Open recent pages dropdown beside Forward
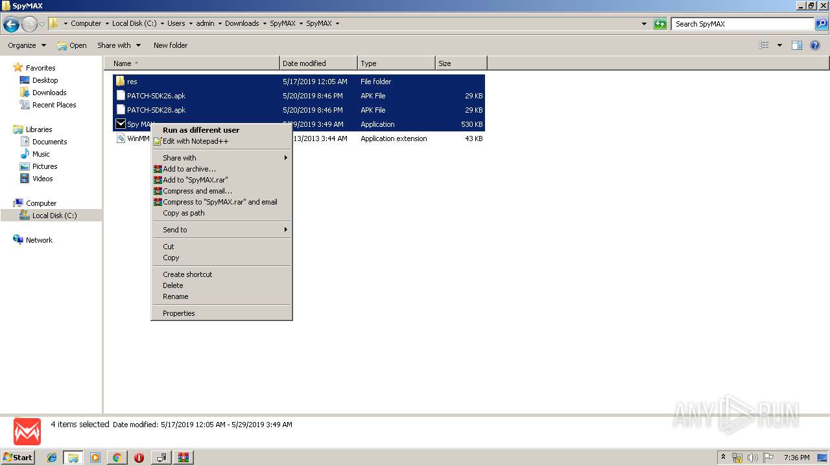 42,24
